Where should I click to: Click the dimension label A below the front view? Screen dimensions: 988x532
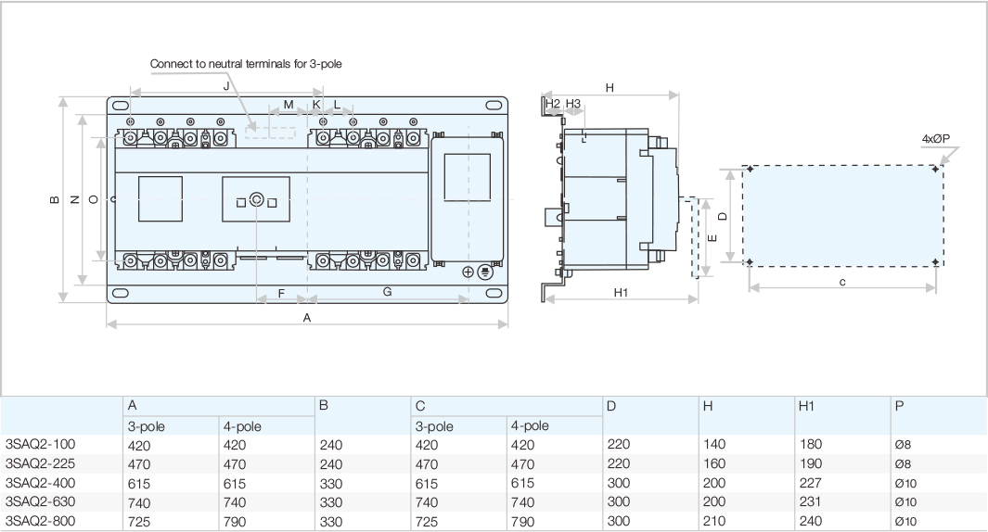(x=307, y=317)
